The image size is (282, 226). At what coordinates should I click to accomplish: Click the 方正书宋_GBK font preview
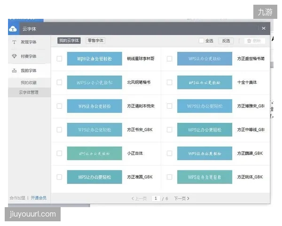[x=94, y=130]
